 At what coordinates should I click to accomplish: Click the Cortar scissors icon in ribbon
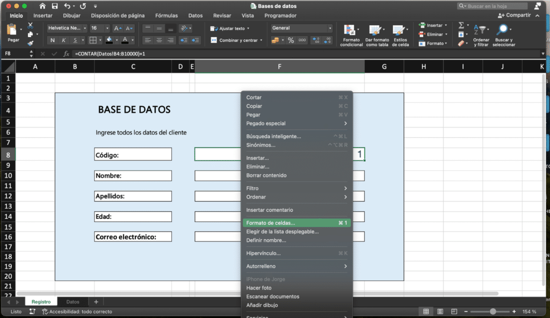pos(30,26)
